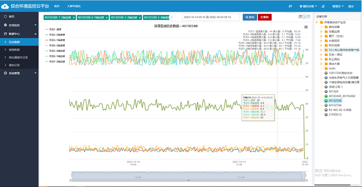This screenshot has height=187, width=362.
Task: Click the 数据中心 sidebar icon
Action: pyautogui.click(x=5, y=34)
